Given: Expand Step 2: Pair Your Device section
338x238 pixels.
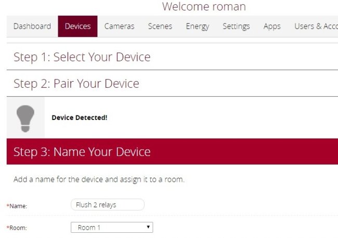Looking at the screenshot, I should [x=76, y=84].
